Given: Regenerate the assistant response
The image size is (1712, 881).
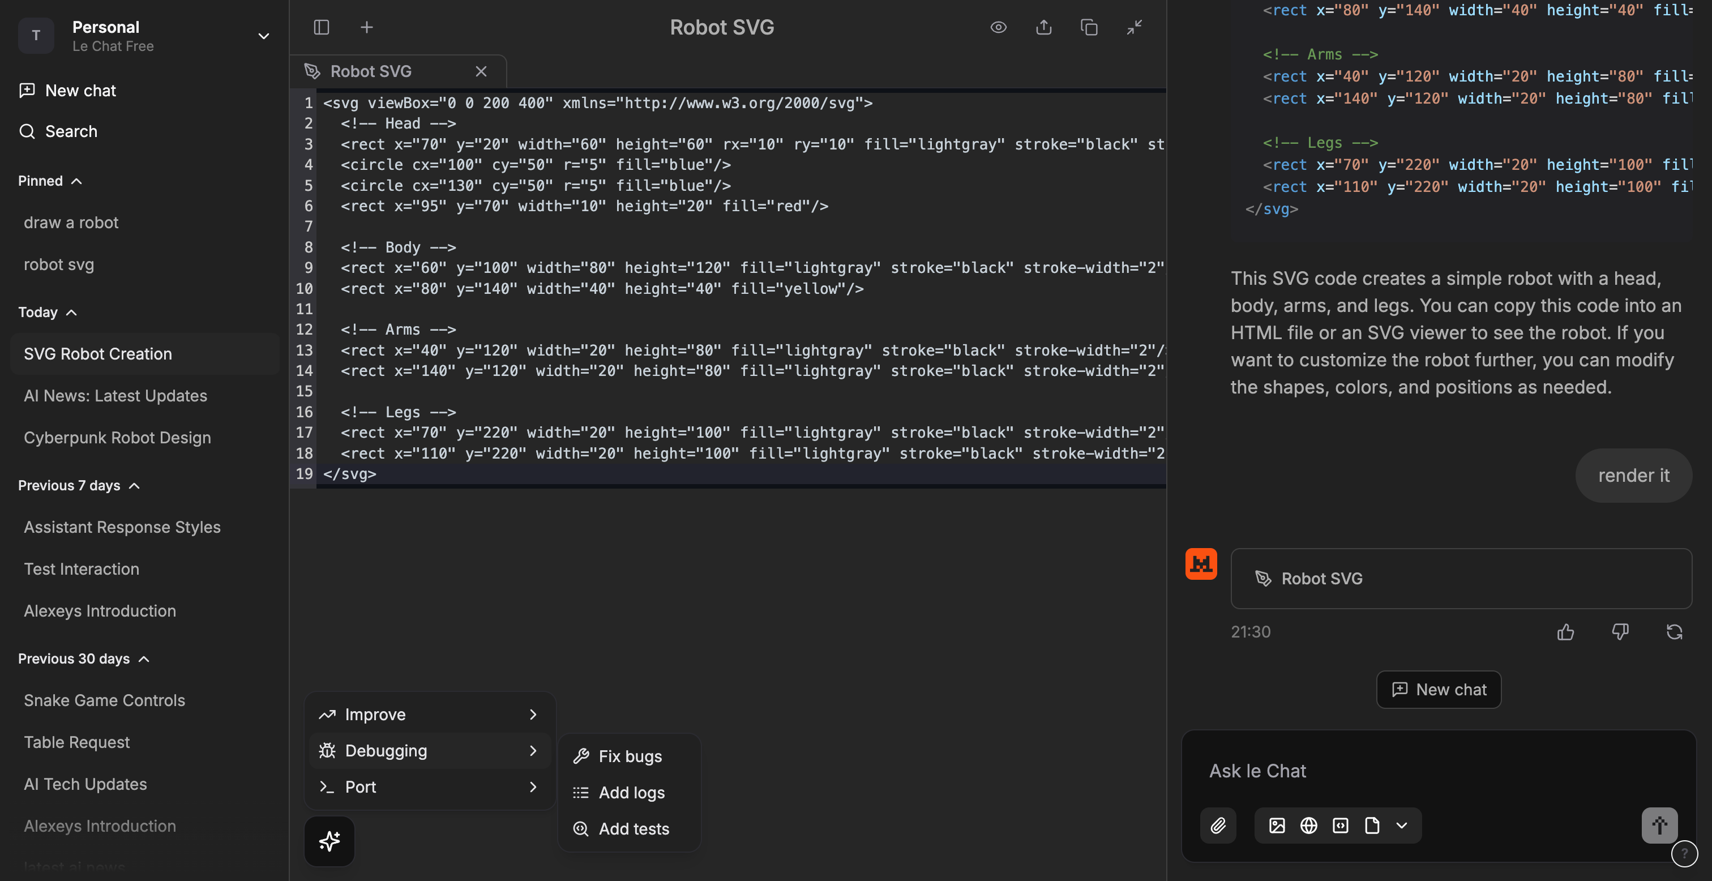Looking at the screenshot, I should point(1674,631).
